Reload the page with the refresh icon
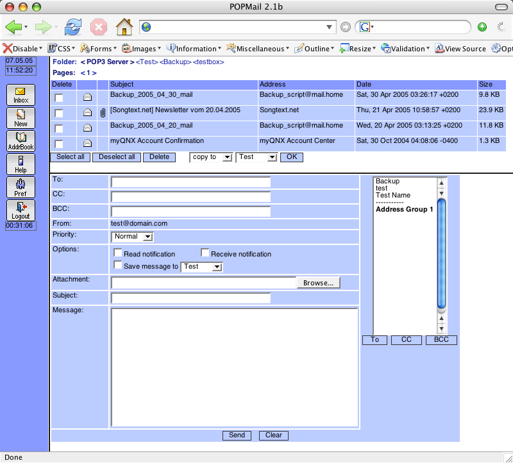This screenshot has height=463, width=513. pos(72,27)
